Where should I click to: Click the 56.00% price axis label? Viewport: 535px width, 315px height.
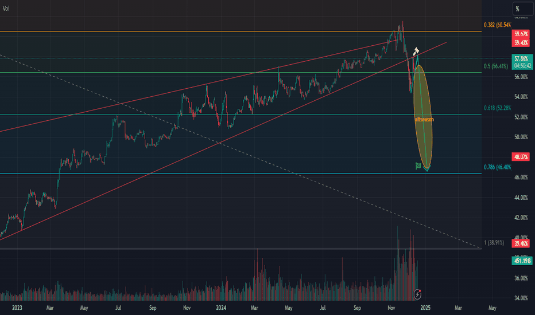(521, 77)
